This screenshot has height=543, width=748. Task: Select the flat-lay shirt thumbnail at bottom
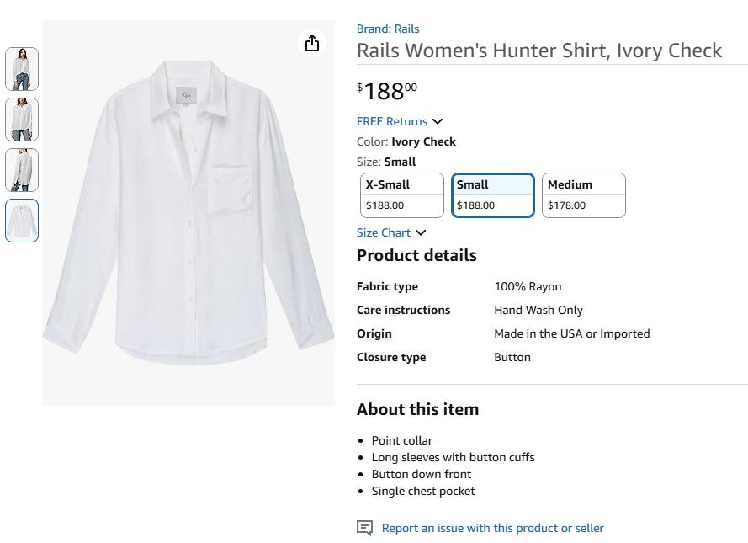22,221
